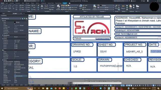Open the Insert ribbon tab
The height and width of the screenshot is (90, 161).
tap(7, 3)
